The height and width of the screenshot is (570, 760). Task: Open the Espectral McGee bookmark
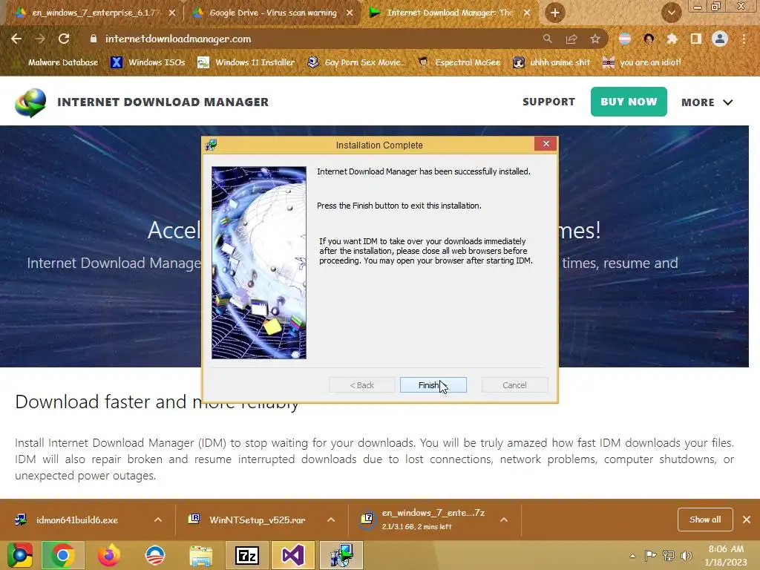point(459,62)
